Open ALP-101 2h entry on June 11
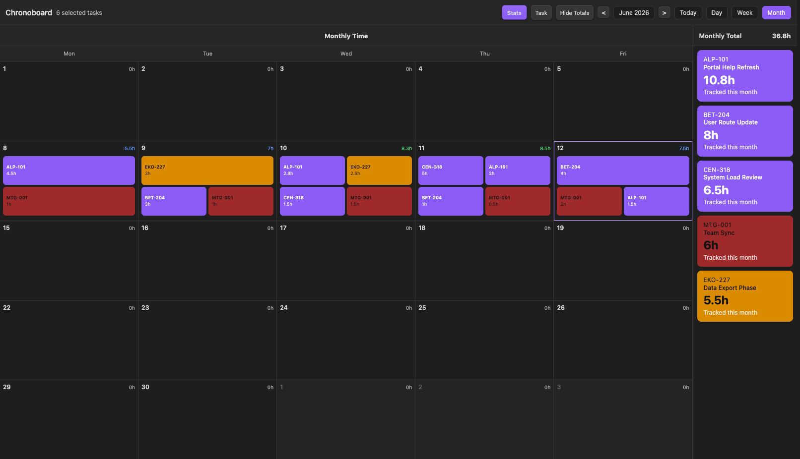 518,171
